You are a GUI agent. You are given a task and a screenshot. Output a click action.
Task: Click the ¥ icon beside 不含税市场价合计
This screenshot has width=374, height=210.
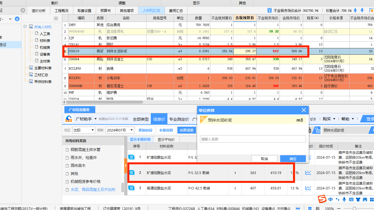[x=269, y=10]
